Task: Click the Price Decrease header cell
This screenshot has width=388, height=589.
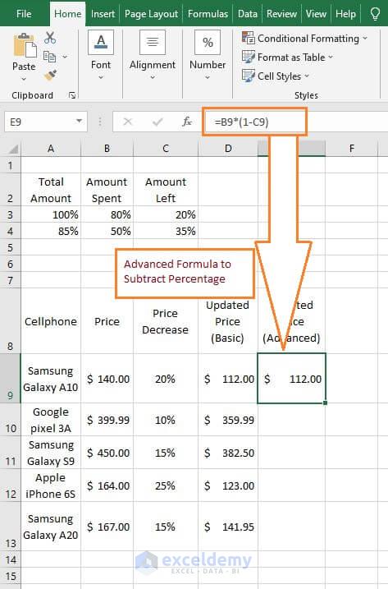Action: tap(166, 321)
